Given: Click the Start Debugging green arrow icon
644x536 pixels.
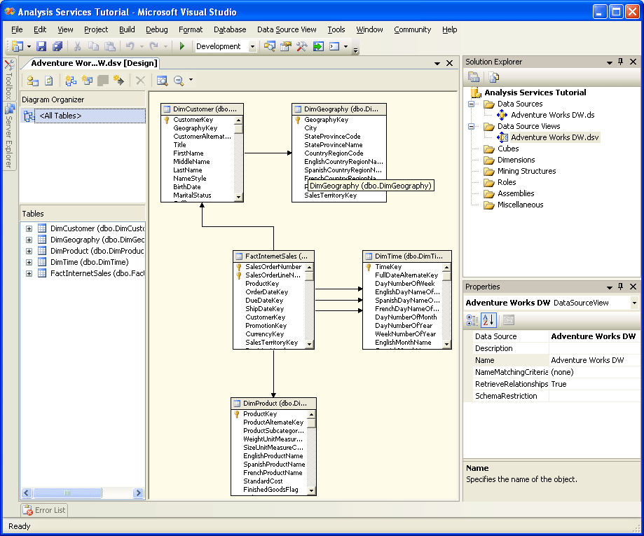Looking at the screenshot, I should tap(182, 45).
